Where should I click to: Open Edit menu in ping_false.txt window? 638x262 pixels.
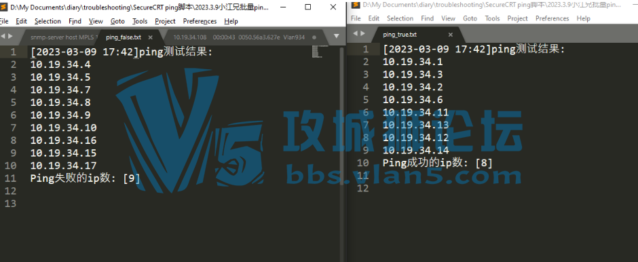[x=22, y=21]
